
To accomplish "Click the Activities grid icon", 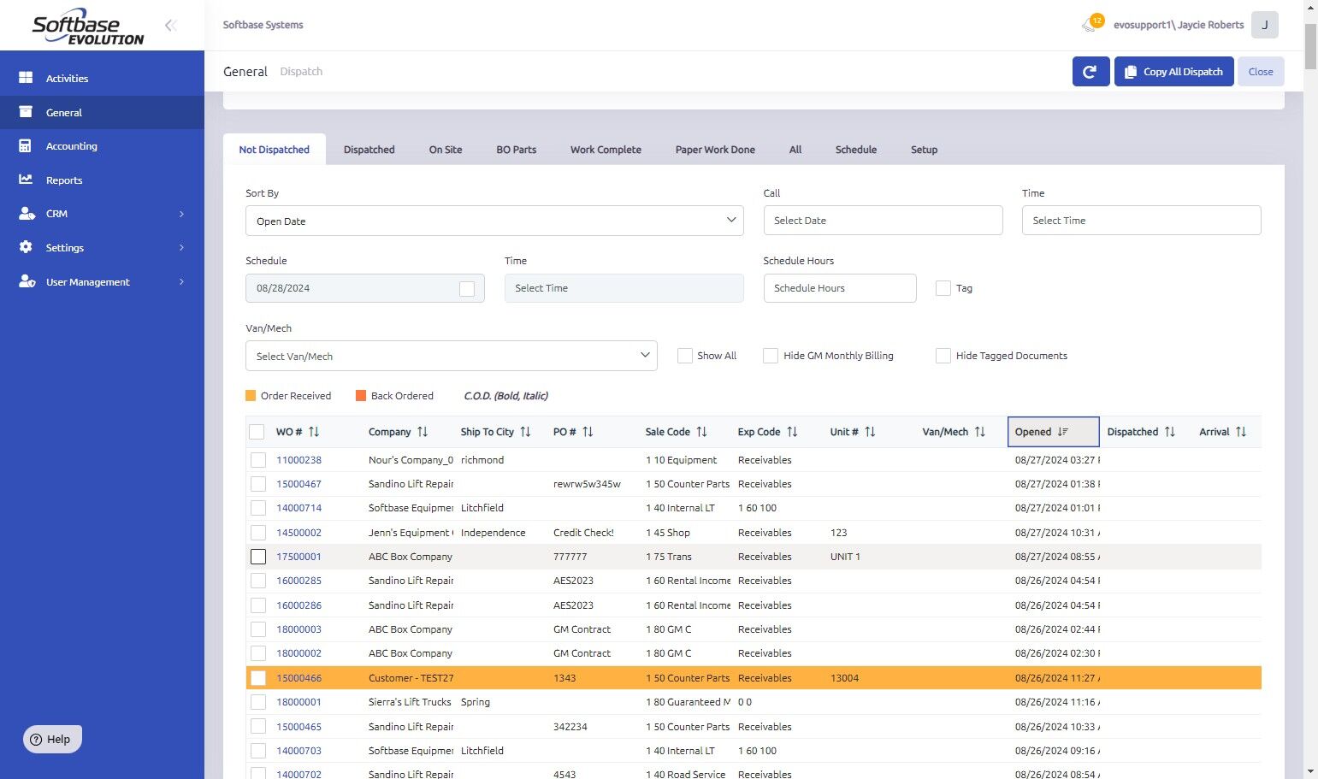I will click(26, 78).
